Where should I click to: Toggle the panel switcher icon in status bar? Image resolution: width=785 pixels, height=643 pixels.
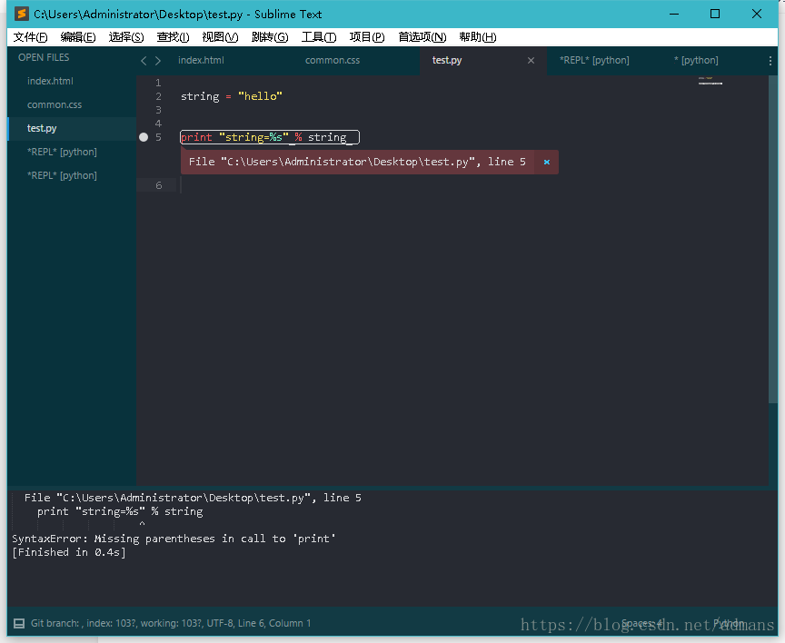coord(19,623)
